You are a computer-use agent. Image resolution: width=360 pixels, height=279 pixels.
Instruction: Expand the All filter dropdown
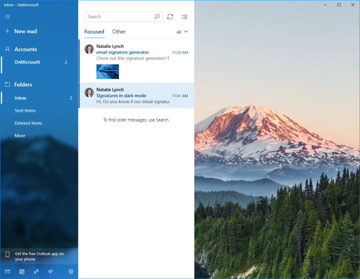pos(182,32)
